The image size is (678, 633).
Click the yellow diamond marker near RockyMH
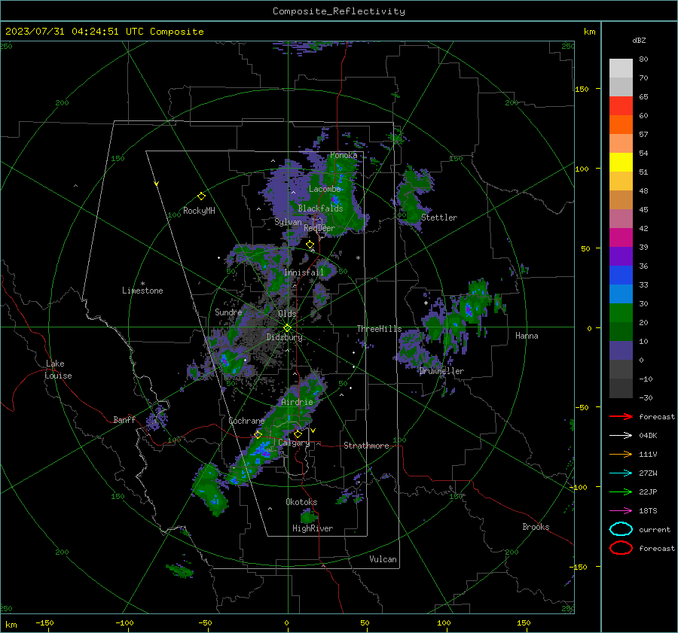click(201, 196)
